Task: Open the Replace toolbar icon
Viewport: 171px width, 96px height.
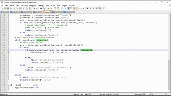Action: point(44,9)
